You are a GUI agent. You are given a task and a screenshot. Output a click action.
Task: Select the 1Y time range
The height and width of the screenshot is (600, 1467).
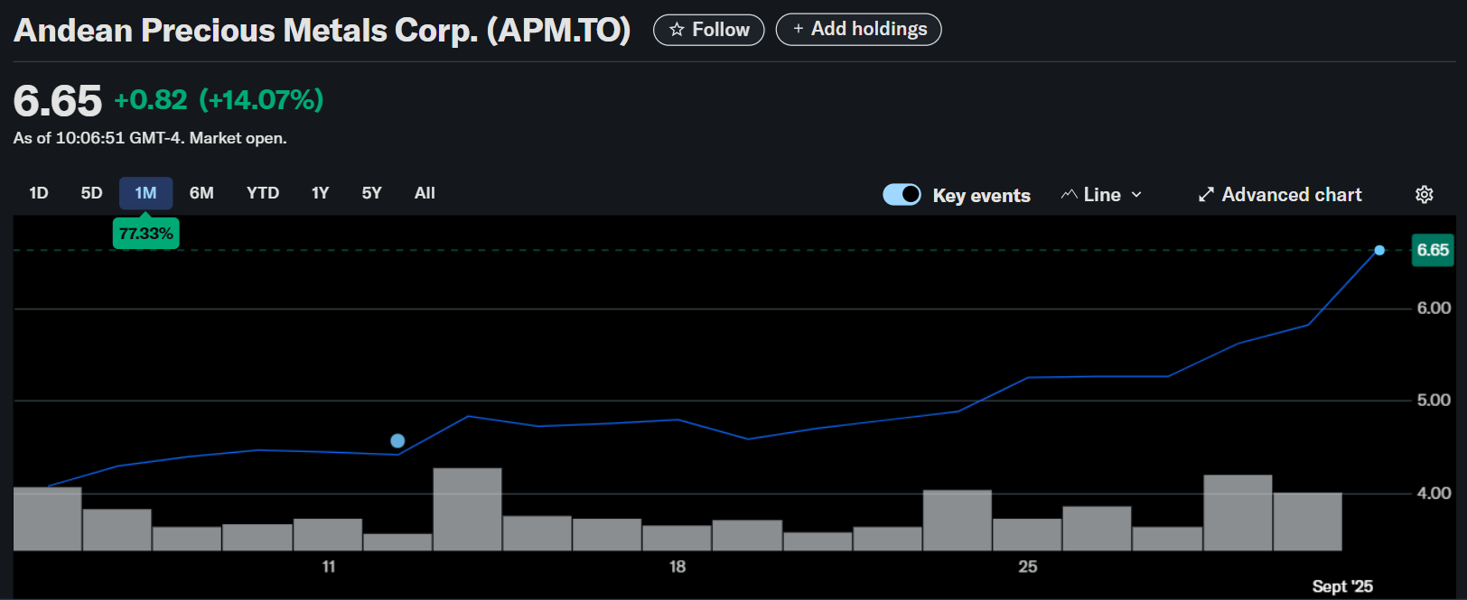point(320,193)
